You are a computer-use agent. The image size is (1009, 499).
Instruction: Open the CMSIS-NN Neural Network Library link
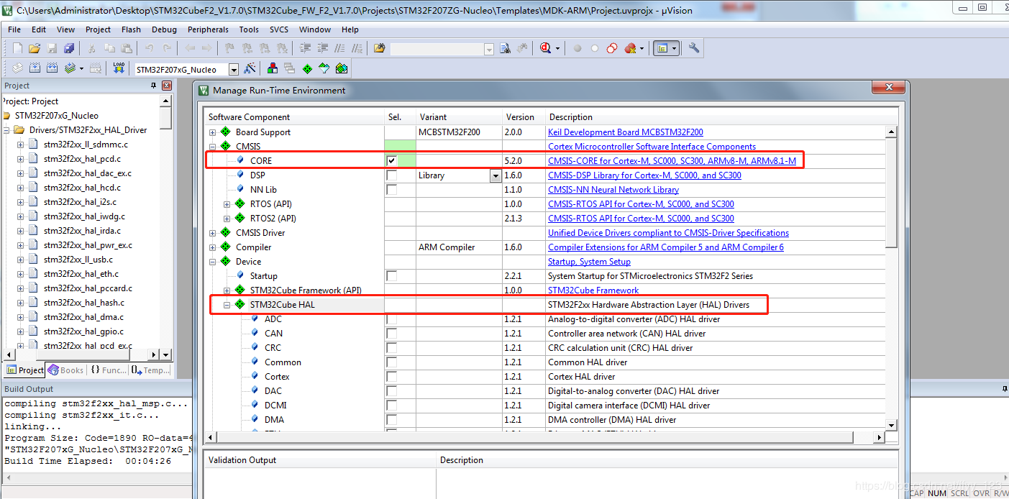[613, 190]
